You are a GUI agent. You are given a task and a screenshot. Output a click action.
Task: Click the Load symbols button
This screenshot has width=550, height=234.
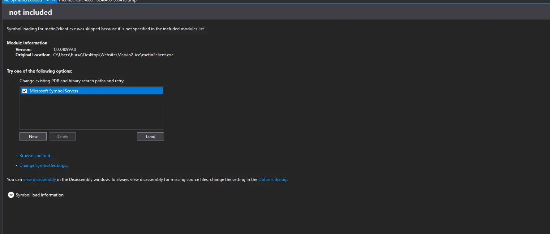[150, 136]
